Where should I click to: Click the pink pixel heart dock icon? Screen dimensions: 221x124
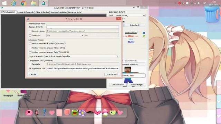[x=52, y=113]
